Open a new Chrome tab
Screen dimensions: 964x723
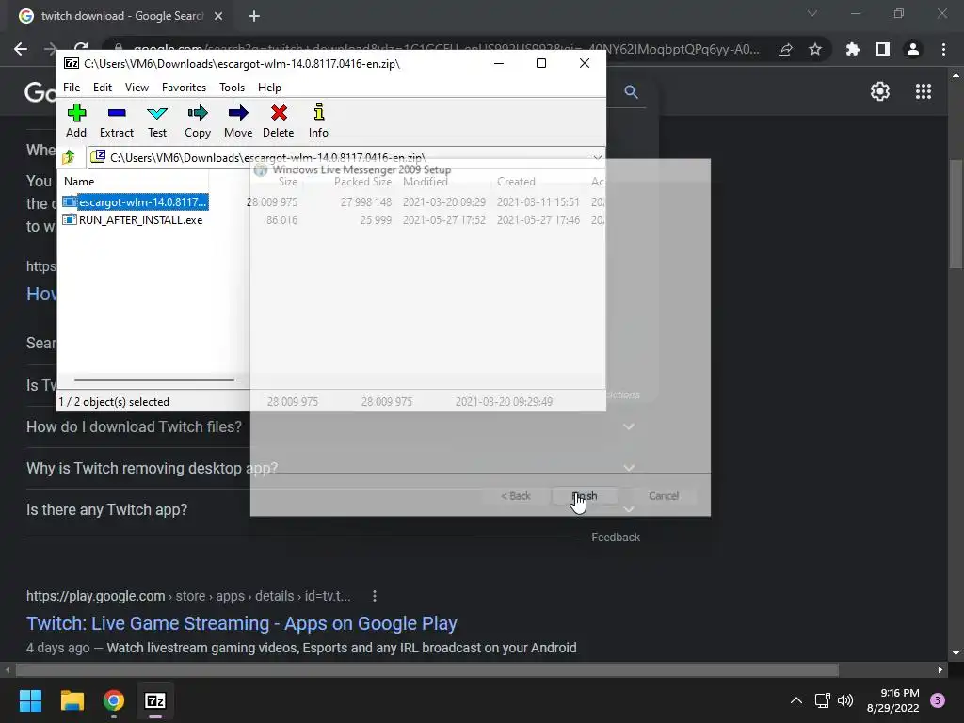click(x=254, y=16)
